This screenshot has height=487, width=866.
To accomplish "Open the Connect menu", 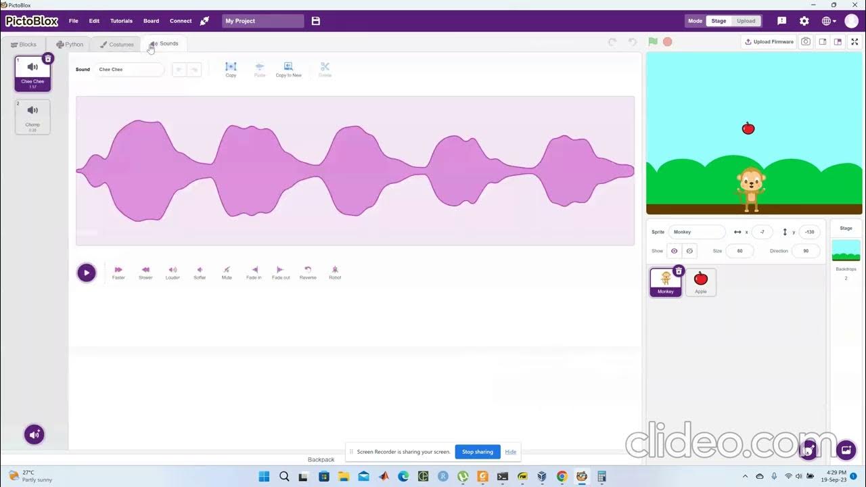I will (181, 21).
